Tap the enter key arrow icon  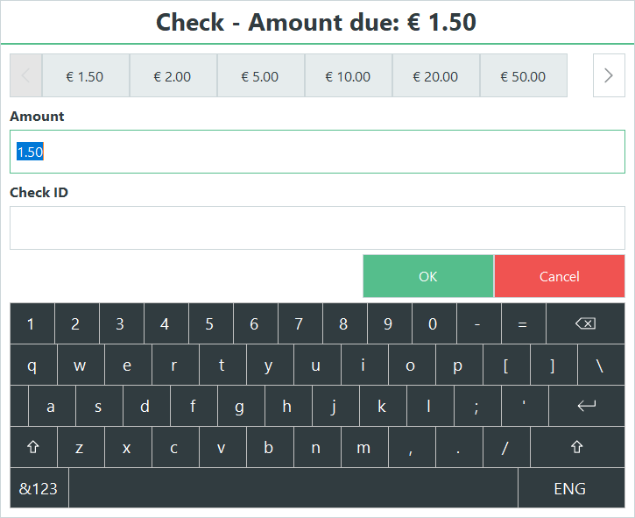(587, 405)
